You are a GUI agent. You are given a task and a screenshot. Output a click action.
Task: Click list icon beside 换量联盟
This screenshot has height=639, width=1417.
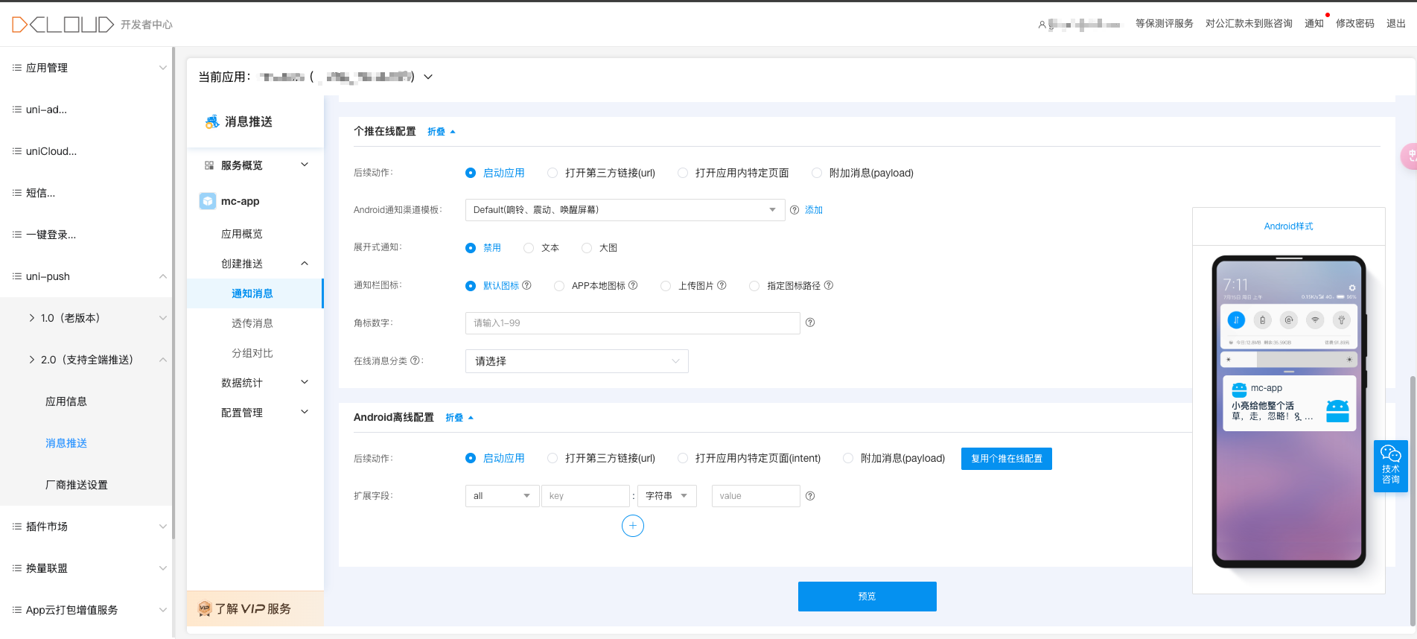pyautogui.click(x=16, y=568)
